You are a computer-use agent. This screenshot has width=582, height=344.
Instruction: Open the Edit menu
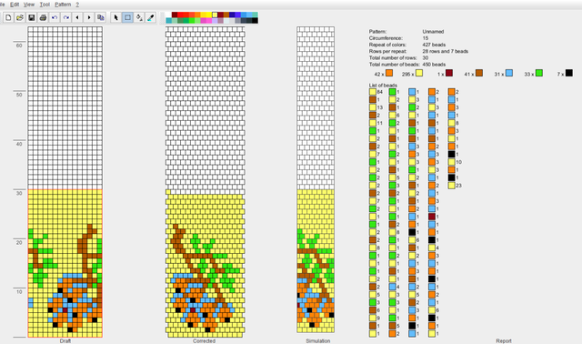point(15,5)
